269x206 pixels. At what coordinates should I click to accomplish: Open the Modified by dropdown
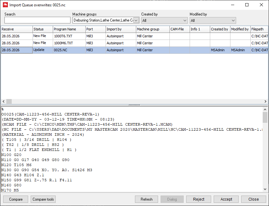point(213,21)
